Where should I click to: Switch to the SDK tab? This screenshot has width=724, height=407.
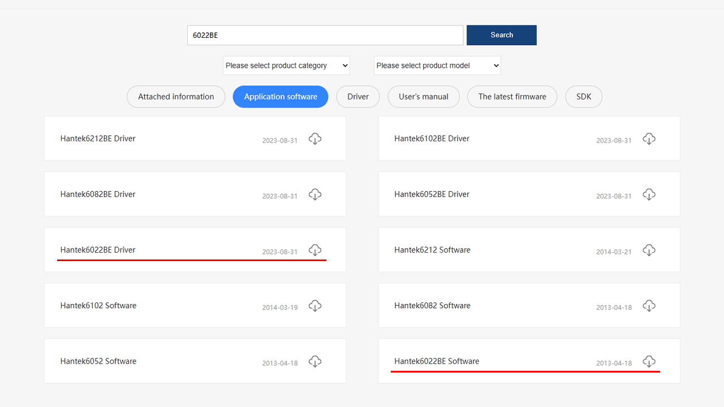(x=584, y=97)
